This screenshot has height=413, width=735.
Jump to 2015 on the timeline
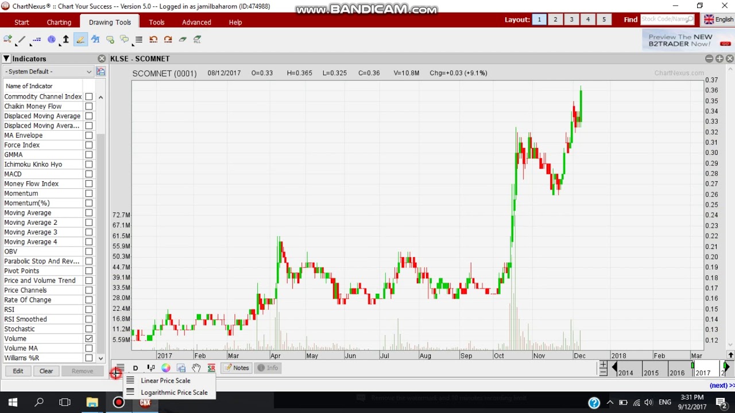pos(651,373)
